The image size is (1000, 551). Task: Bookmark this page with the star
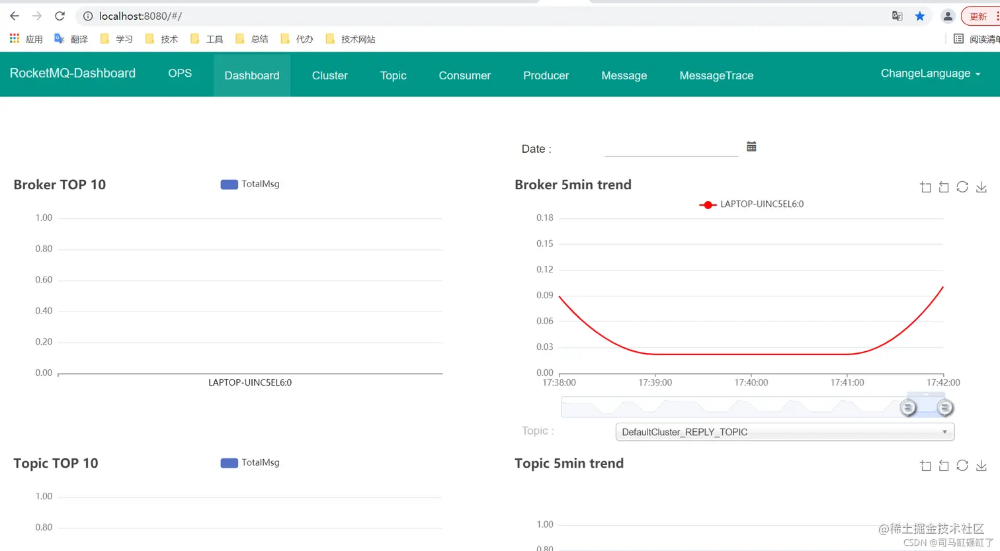click(920, 16)
